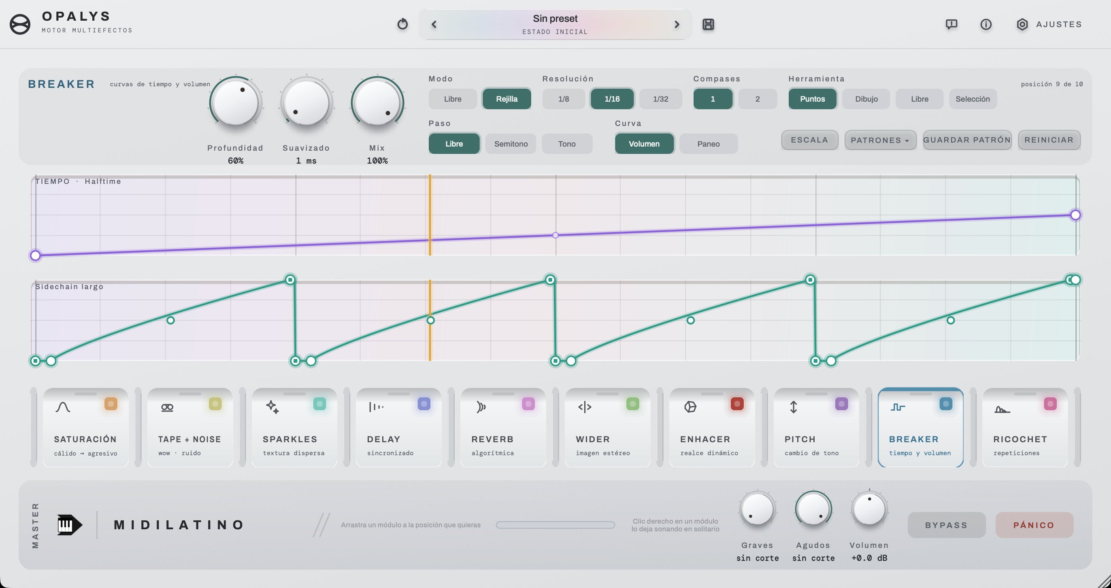Select the Dibujo tool
The width and height of the screenshot is (1111, 588).
(866, 99)
